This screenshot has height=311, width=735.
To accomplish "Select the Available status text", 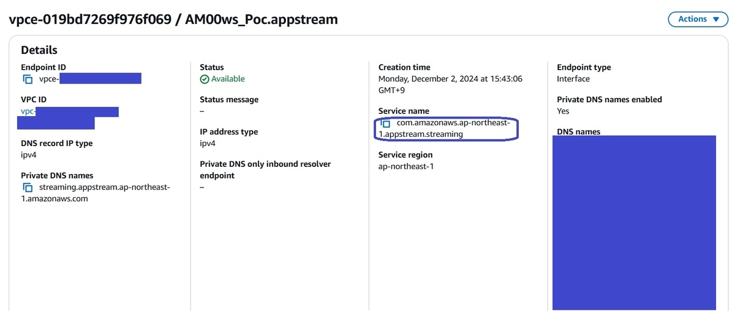I will click(228, 79).
